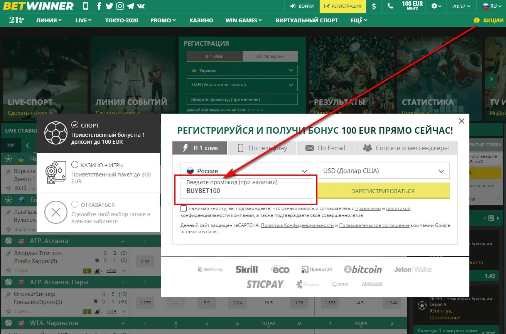
Task: Open the LIVE menu
Action: 83,20
